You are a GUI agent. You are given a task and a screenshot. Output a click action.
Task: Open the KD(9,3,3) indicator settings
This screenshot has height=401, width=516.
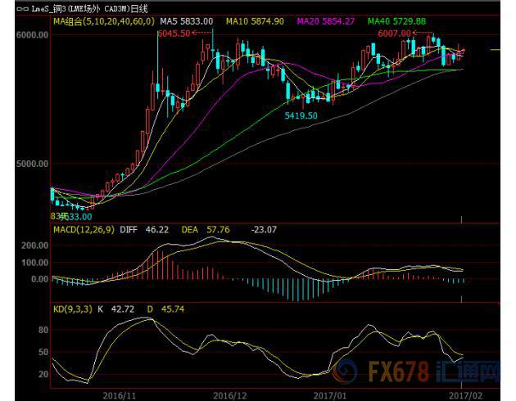(x=74, y=311)
